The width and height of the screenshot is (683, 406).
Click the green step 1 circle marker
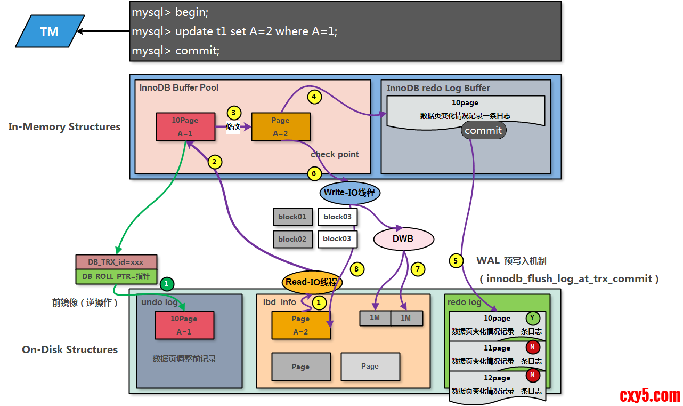[x=167, y=284]
